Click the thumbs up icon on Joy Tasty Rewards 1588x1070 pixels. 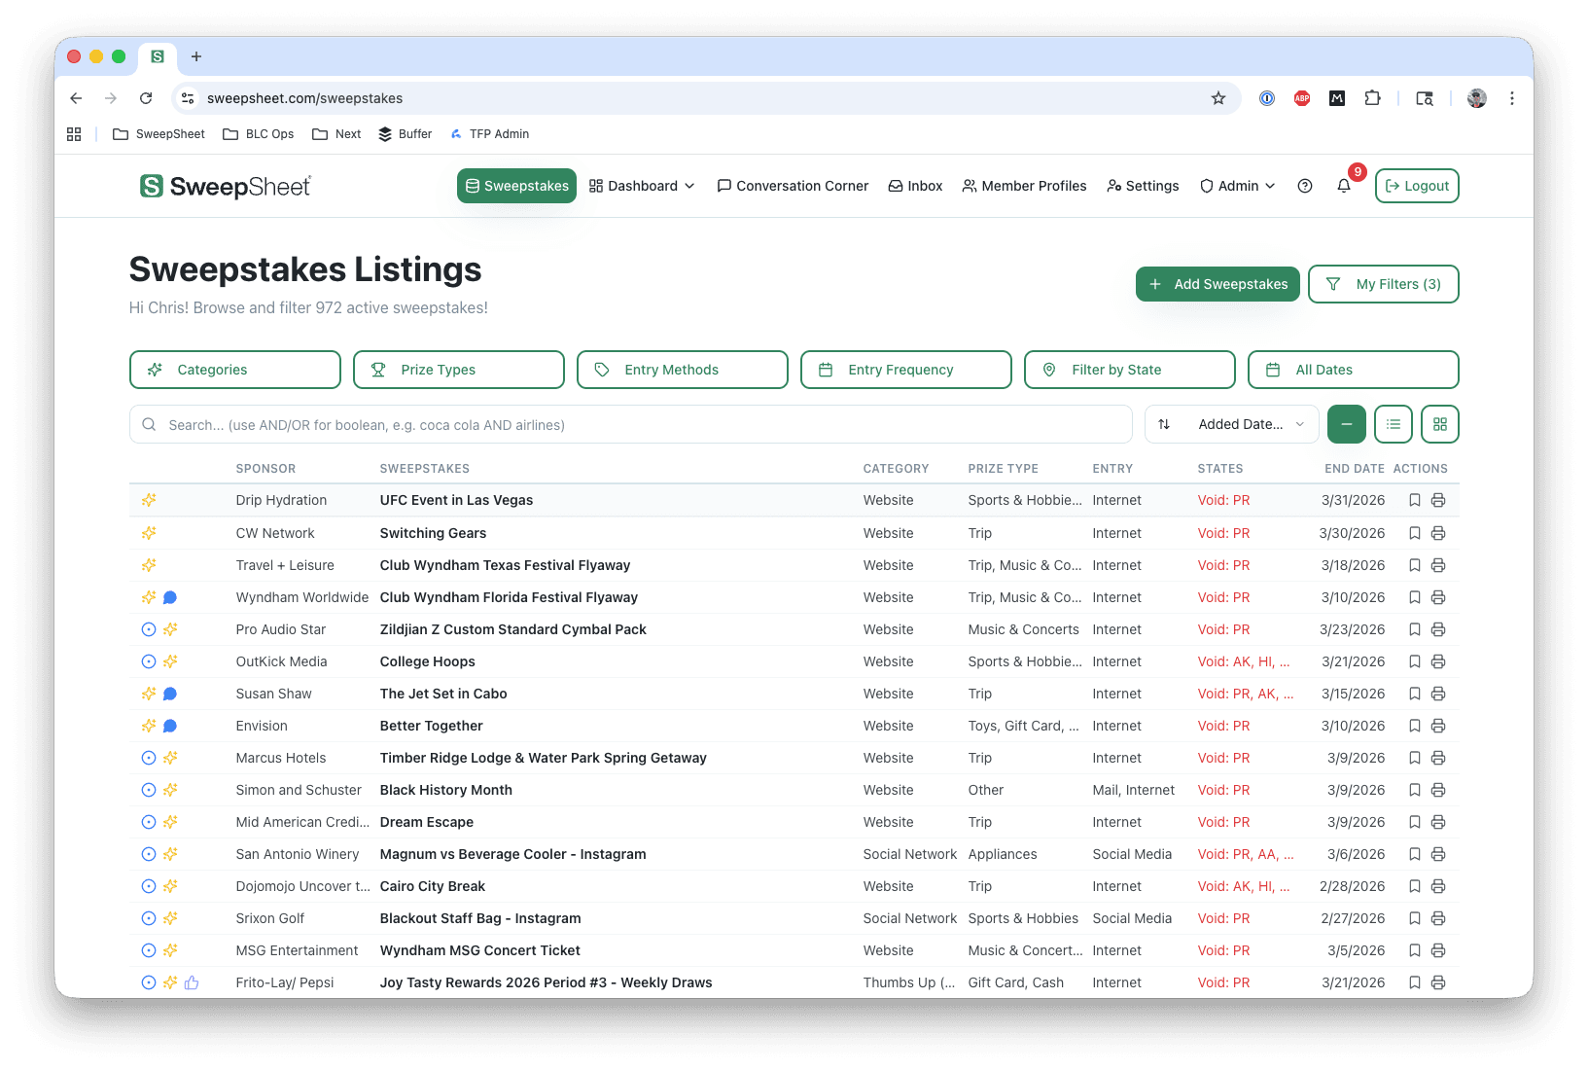tap(191, 982)
